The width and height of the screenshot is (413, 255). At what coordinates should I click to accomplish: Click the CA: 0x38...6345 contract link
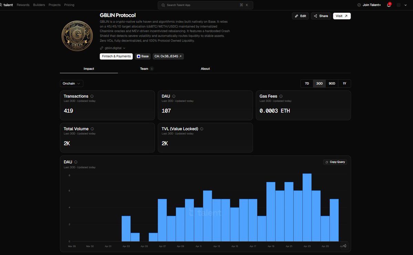[168, 56]
